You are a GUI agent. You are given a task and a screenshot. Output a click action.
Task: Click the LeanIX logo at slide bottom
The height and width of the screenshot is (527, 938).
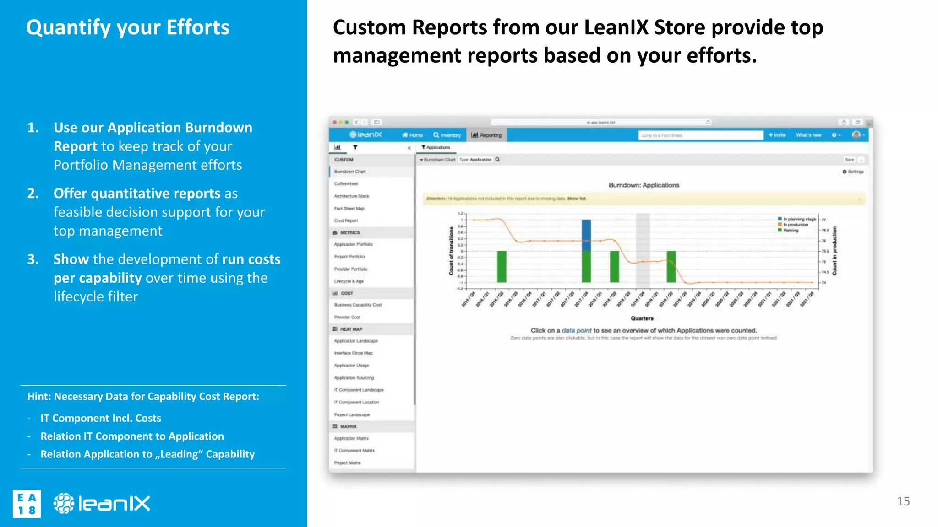coord(102,504)
